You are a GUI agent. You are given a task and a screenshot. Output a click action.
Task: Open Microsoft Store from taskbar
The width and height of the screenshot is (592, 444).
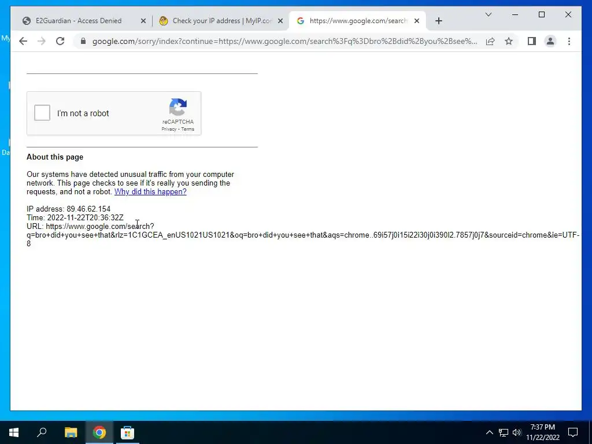(x=128, y=432)
